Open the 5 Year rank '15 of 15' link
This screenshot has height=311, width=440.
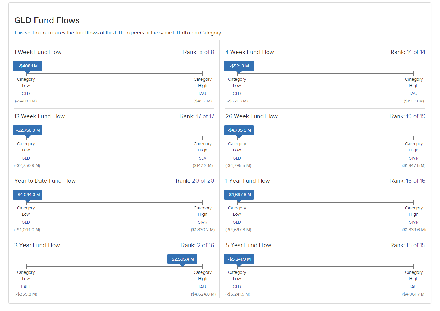coord(416,245)
